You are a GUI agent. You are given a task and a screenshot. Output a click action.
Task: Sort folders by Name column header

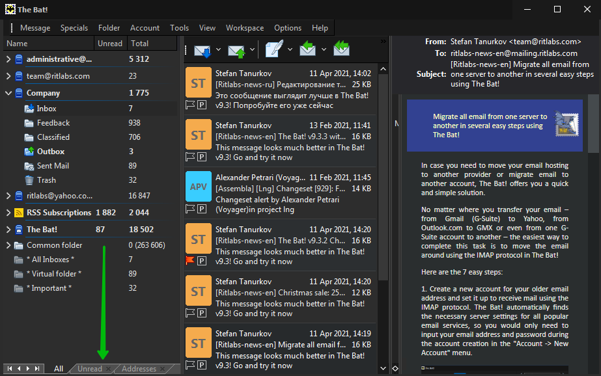49,44
